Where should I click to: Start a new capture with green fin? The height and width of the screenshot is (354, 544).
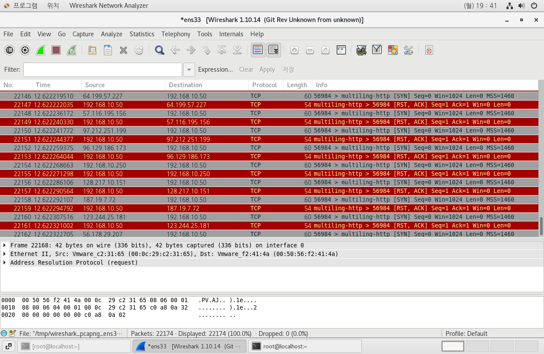41,50
